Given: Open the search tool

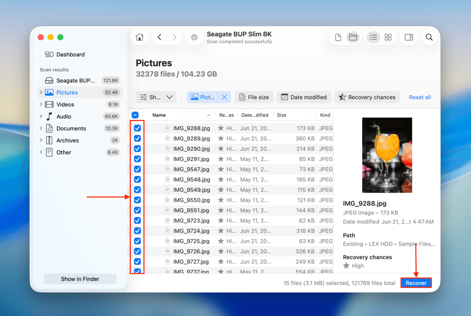Looking at the screenshot, I should pos(429,37).
